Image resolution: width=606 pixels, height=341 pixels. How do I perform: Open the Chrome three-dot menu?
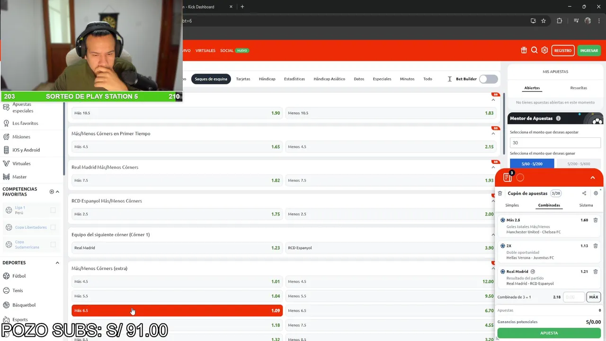click(599, 21)
